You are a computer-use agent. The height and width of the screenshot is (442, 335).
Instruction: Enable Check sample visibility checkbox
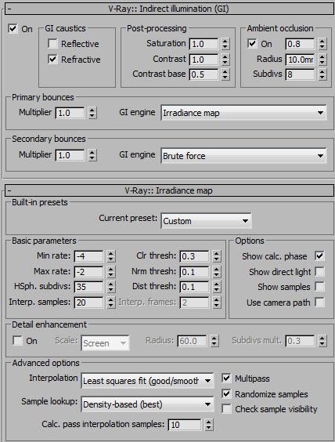tap(226, 409)
